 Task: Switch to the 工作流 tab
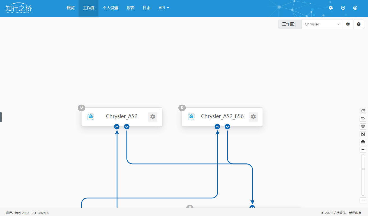point(89,8)
